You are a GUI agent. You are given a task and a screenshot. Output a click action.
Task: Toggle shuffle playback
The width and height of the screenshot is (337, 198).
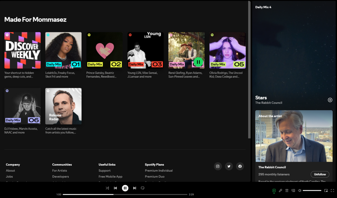tap(107, 188)
